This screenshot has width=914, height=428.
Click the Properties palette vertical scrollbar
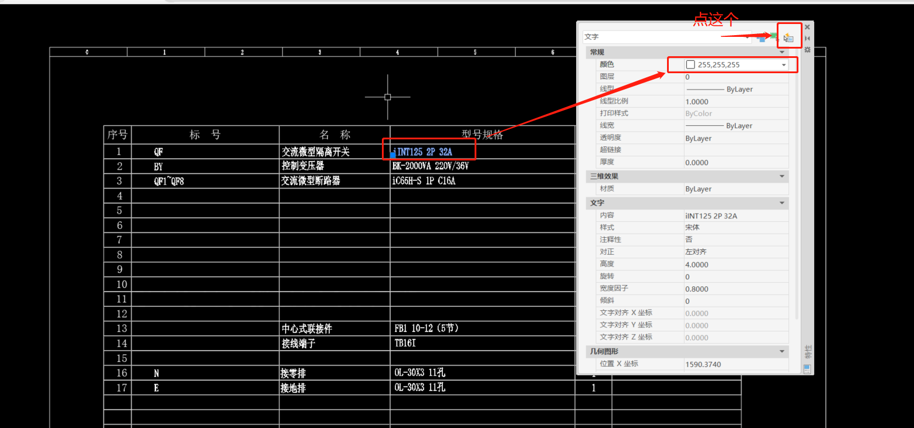click(797, 187)
